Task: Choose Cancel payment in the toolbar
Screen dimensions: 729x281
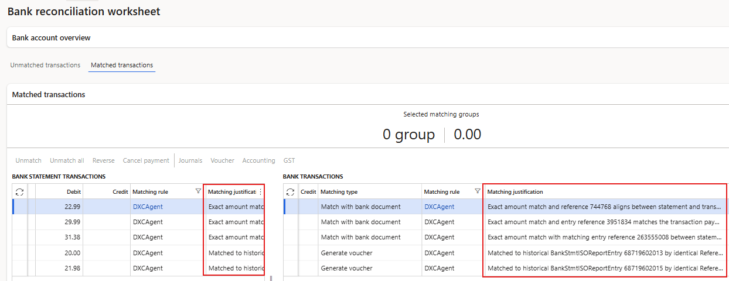Action: click(x=146, y=160)
